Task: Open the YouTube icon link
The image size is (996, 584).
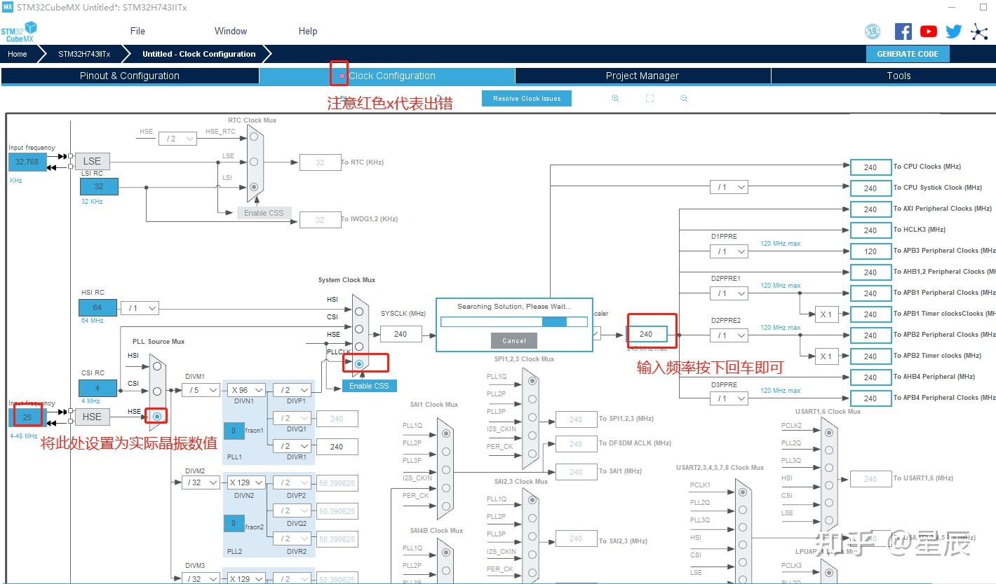Action: coord(929,31)
